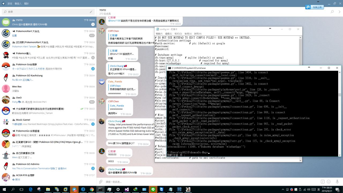Image resolution: width=343 pixels, height=193 pixels.
Task: Open the 編輯(E) menu in Notepad
Action: pyautogui.click(x=168, y=34)
